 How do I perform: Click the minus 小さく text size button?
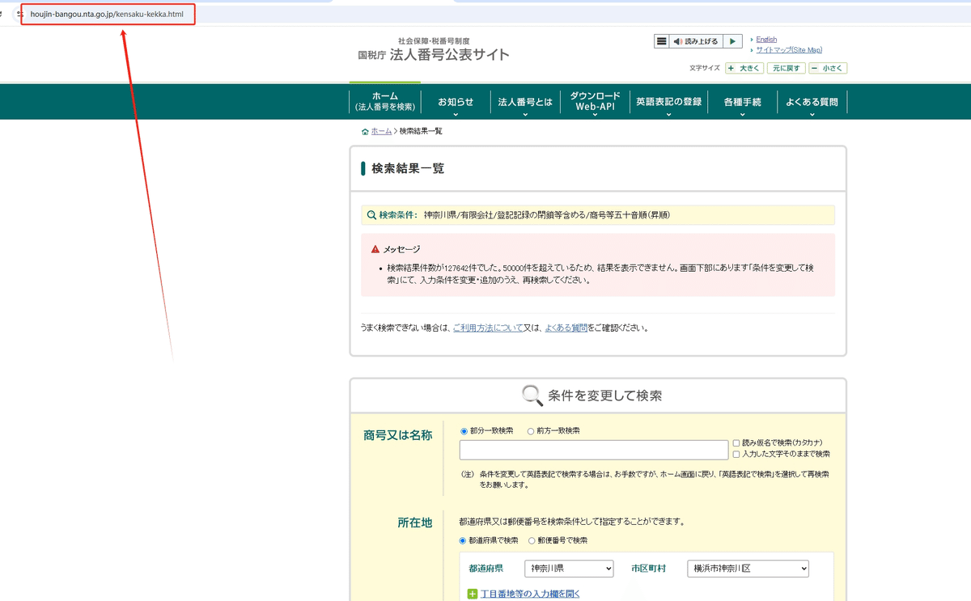(x=828, y=68)
